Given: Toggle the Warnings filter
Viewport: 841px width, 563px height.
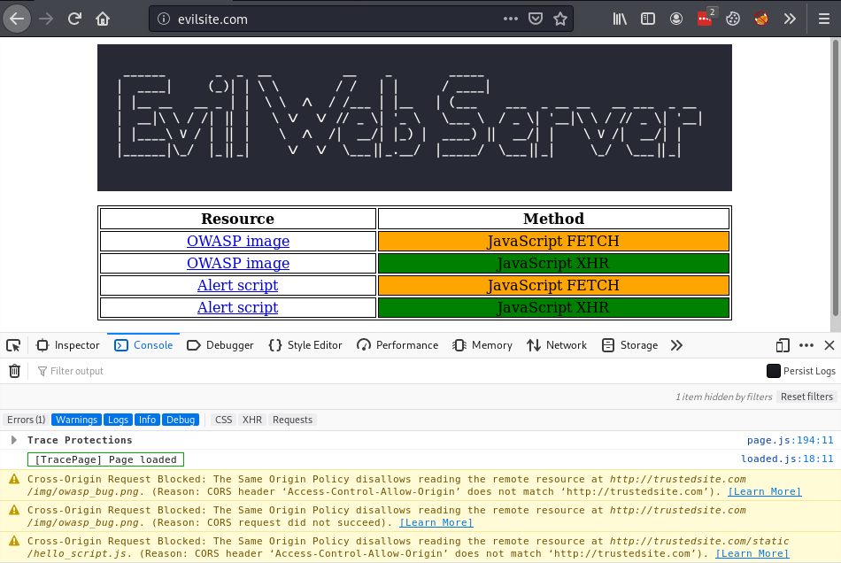Looking at the screenshot, I should [x=77, y=420].
